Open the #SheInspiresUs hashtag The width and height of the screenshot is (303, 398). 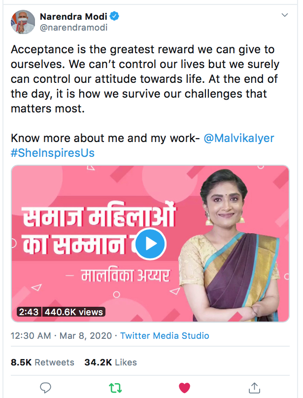(53, 153)
